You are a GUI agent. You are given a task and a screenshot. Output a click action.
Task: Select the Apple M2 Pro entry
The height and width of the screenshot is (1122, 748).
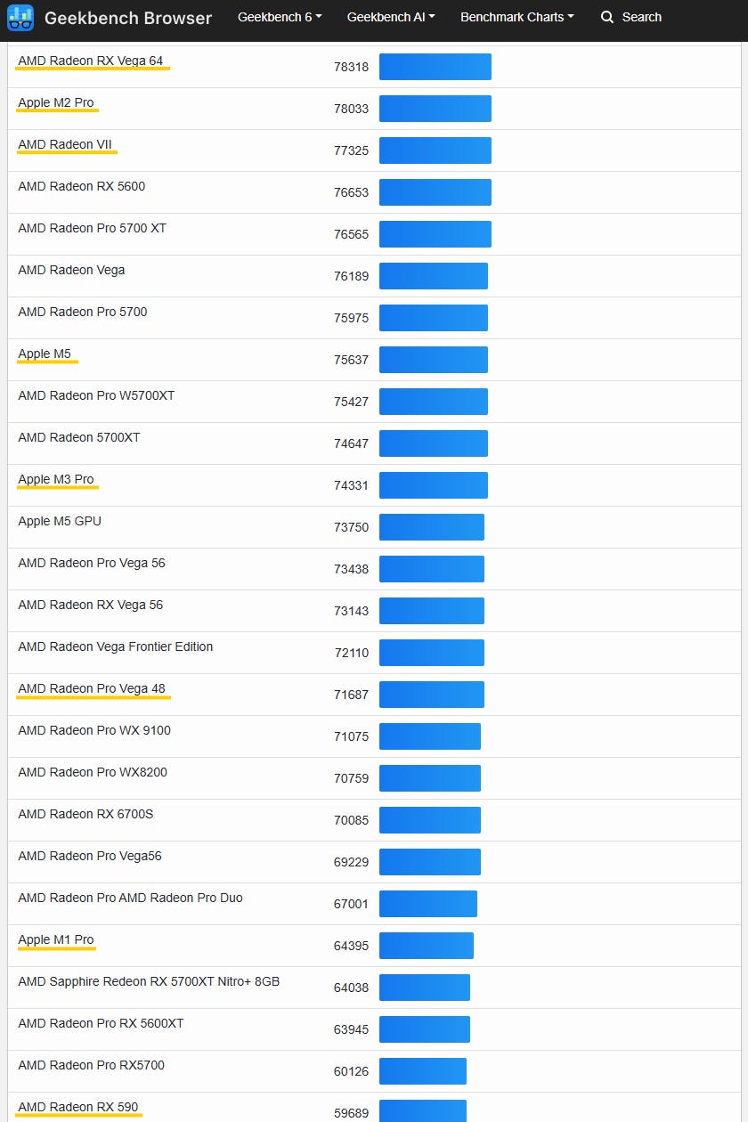[56, 102]
